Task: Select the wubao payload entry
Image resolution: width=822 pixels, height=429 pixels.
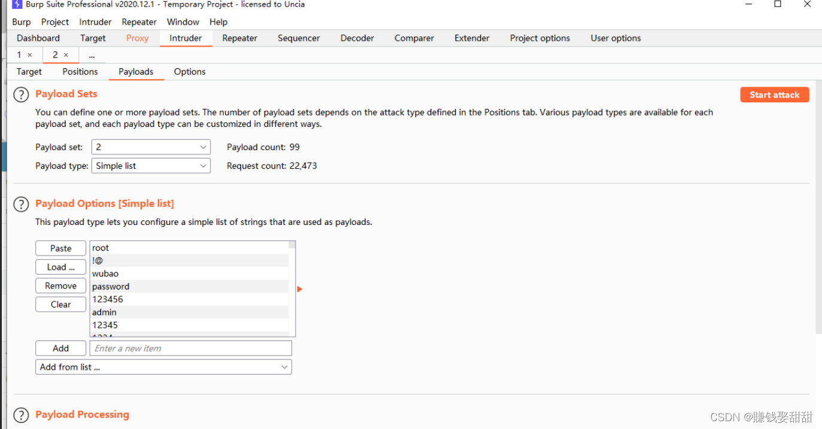Action: coord(189,273)
